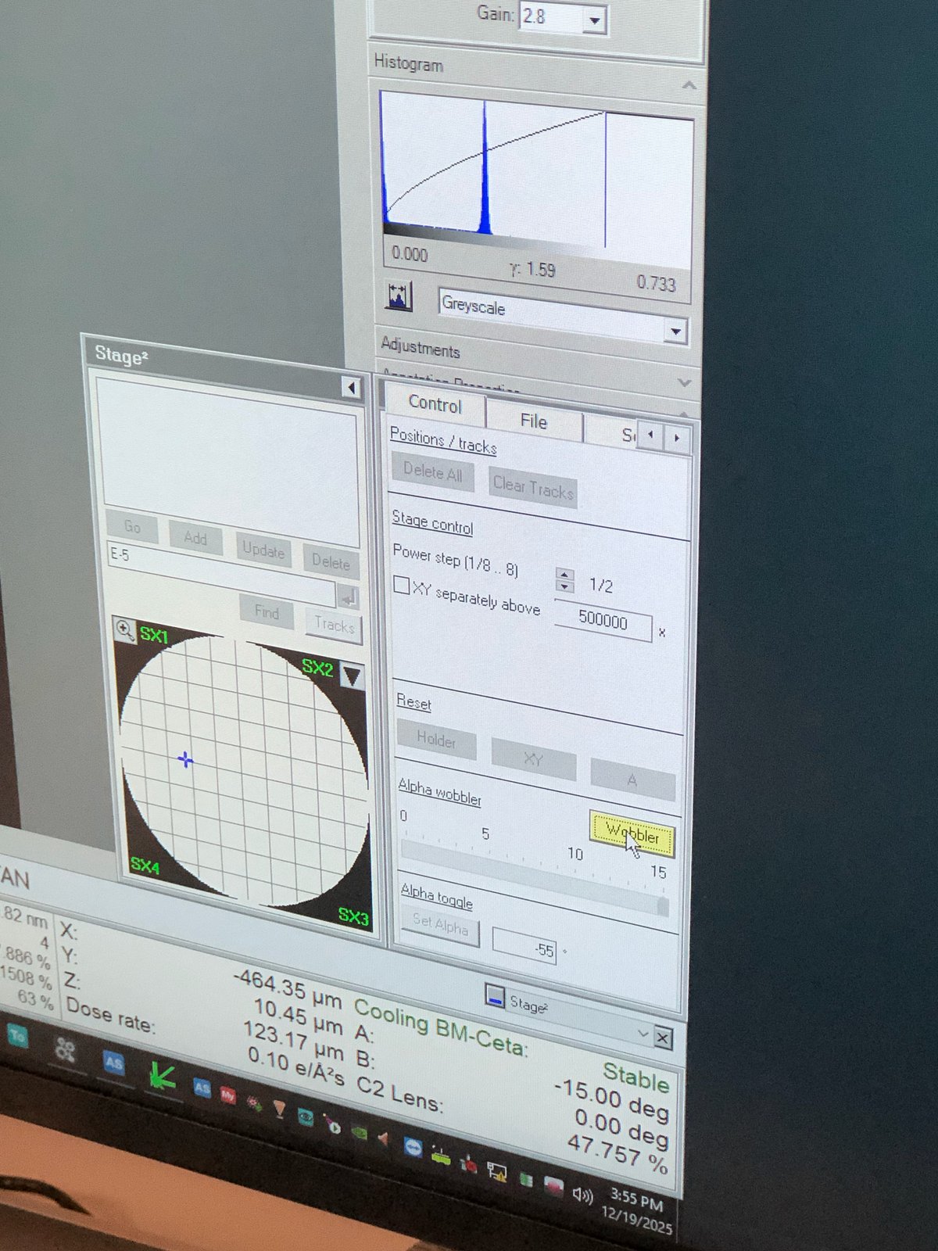
Task: Click the enter-arrow icon beside search field
Action: (348, 598)
